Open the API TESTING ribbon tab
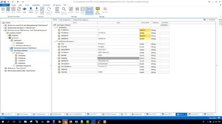Viewport: 222px width, 124px height. [57, 5]
